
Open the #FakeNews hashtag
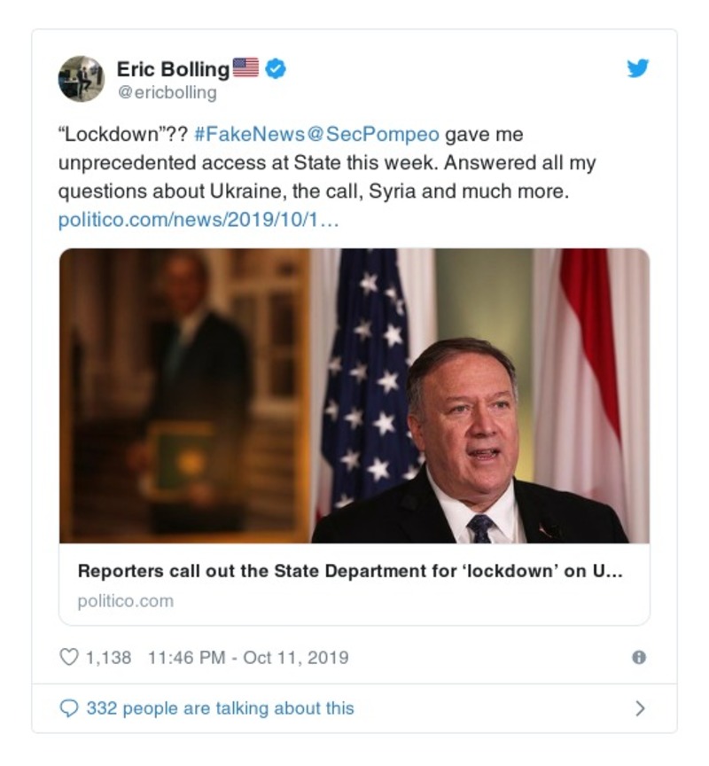(x=237, y=135)
